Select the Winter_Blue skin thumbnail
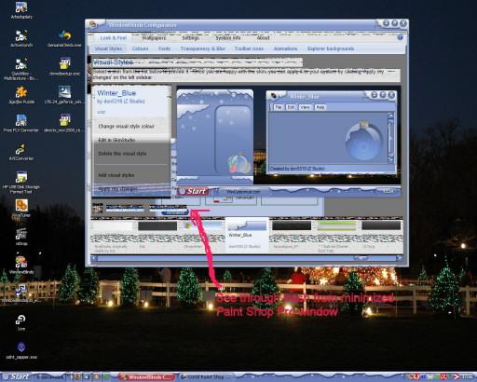 (x=247, y=236)
